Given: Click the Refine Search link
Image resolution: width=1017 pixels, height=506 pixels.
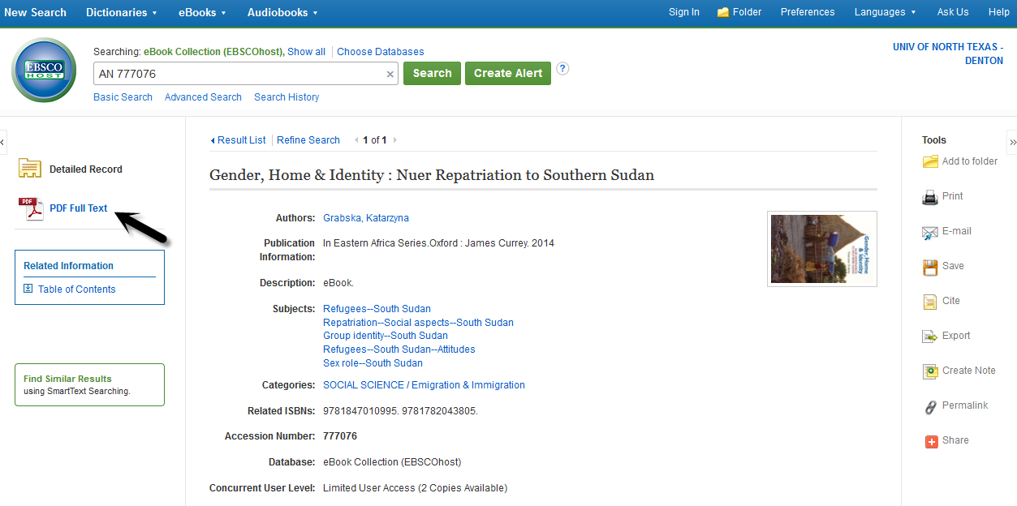Looking at the screenshot, I should pyautogui.click(x=308, y=140).
